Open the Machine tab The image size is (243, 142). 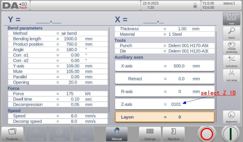coord(173,134)
